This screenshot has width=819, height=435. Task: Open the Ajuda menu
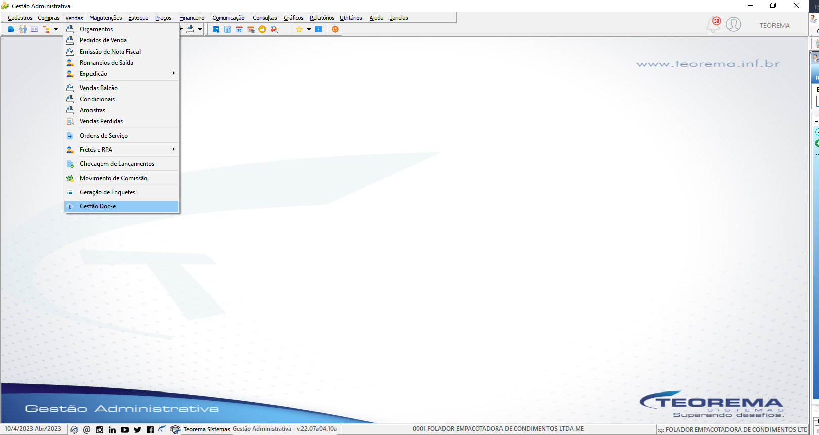click(x=376, y=18)
